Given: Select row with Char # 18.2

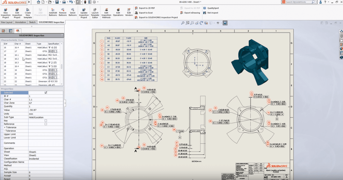Looking at the screenshot, I should pos(32,59).
